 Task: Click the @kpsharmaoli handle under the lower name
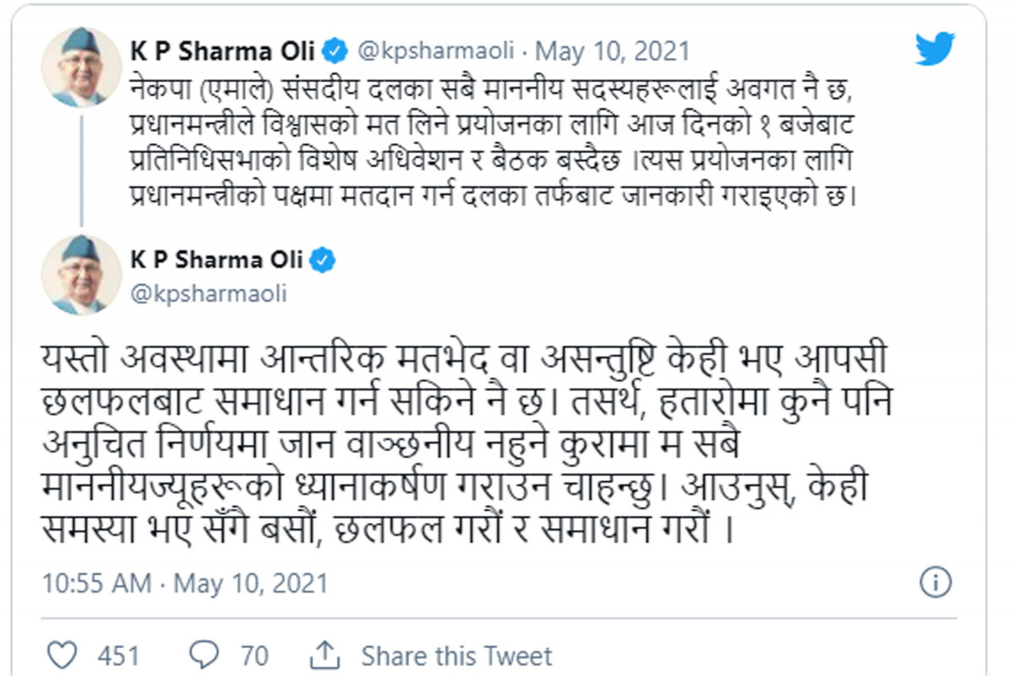click(208, 293)
